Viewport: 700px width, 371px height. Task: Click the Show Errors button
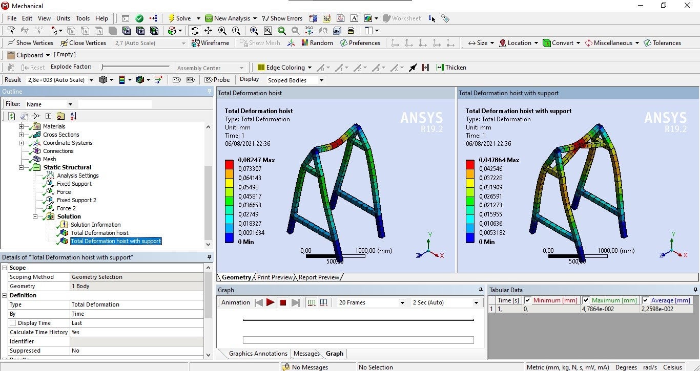tap(282, 18)
